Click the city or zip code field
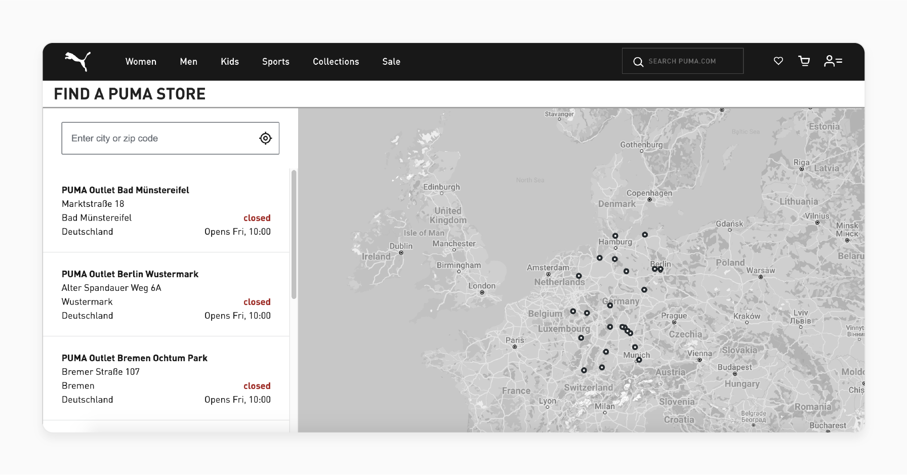 [x=171, y=138]
